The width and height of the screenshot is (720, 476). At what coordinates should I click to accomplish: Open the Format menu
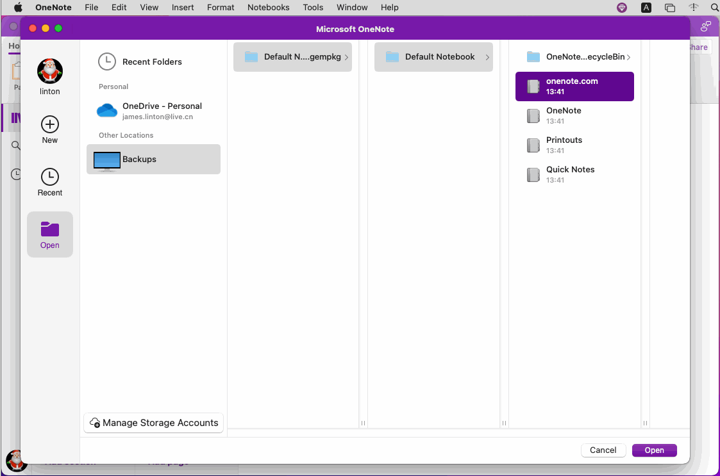pos(221,7)
